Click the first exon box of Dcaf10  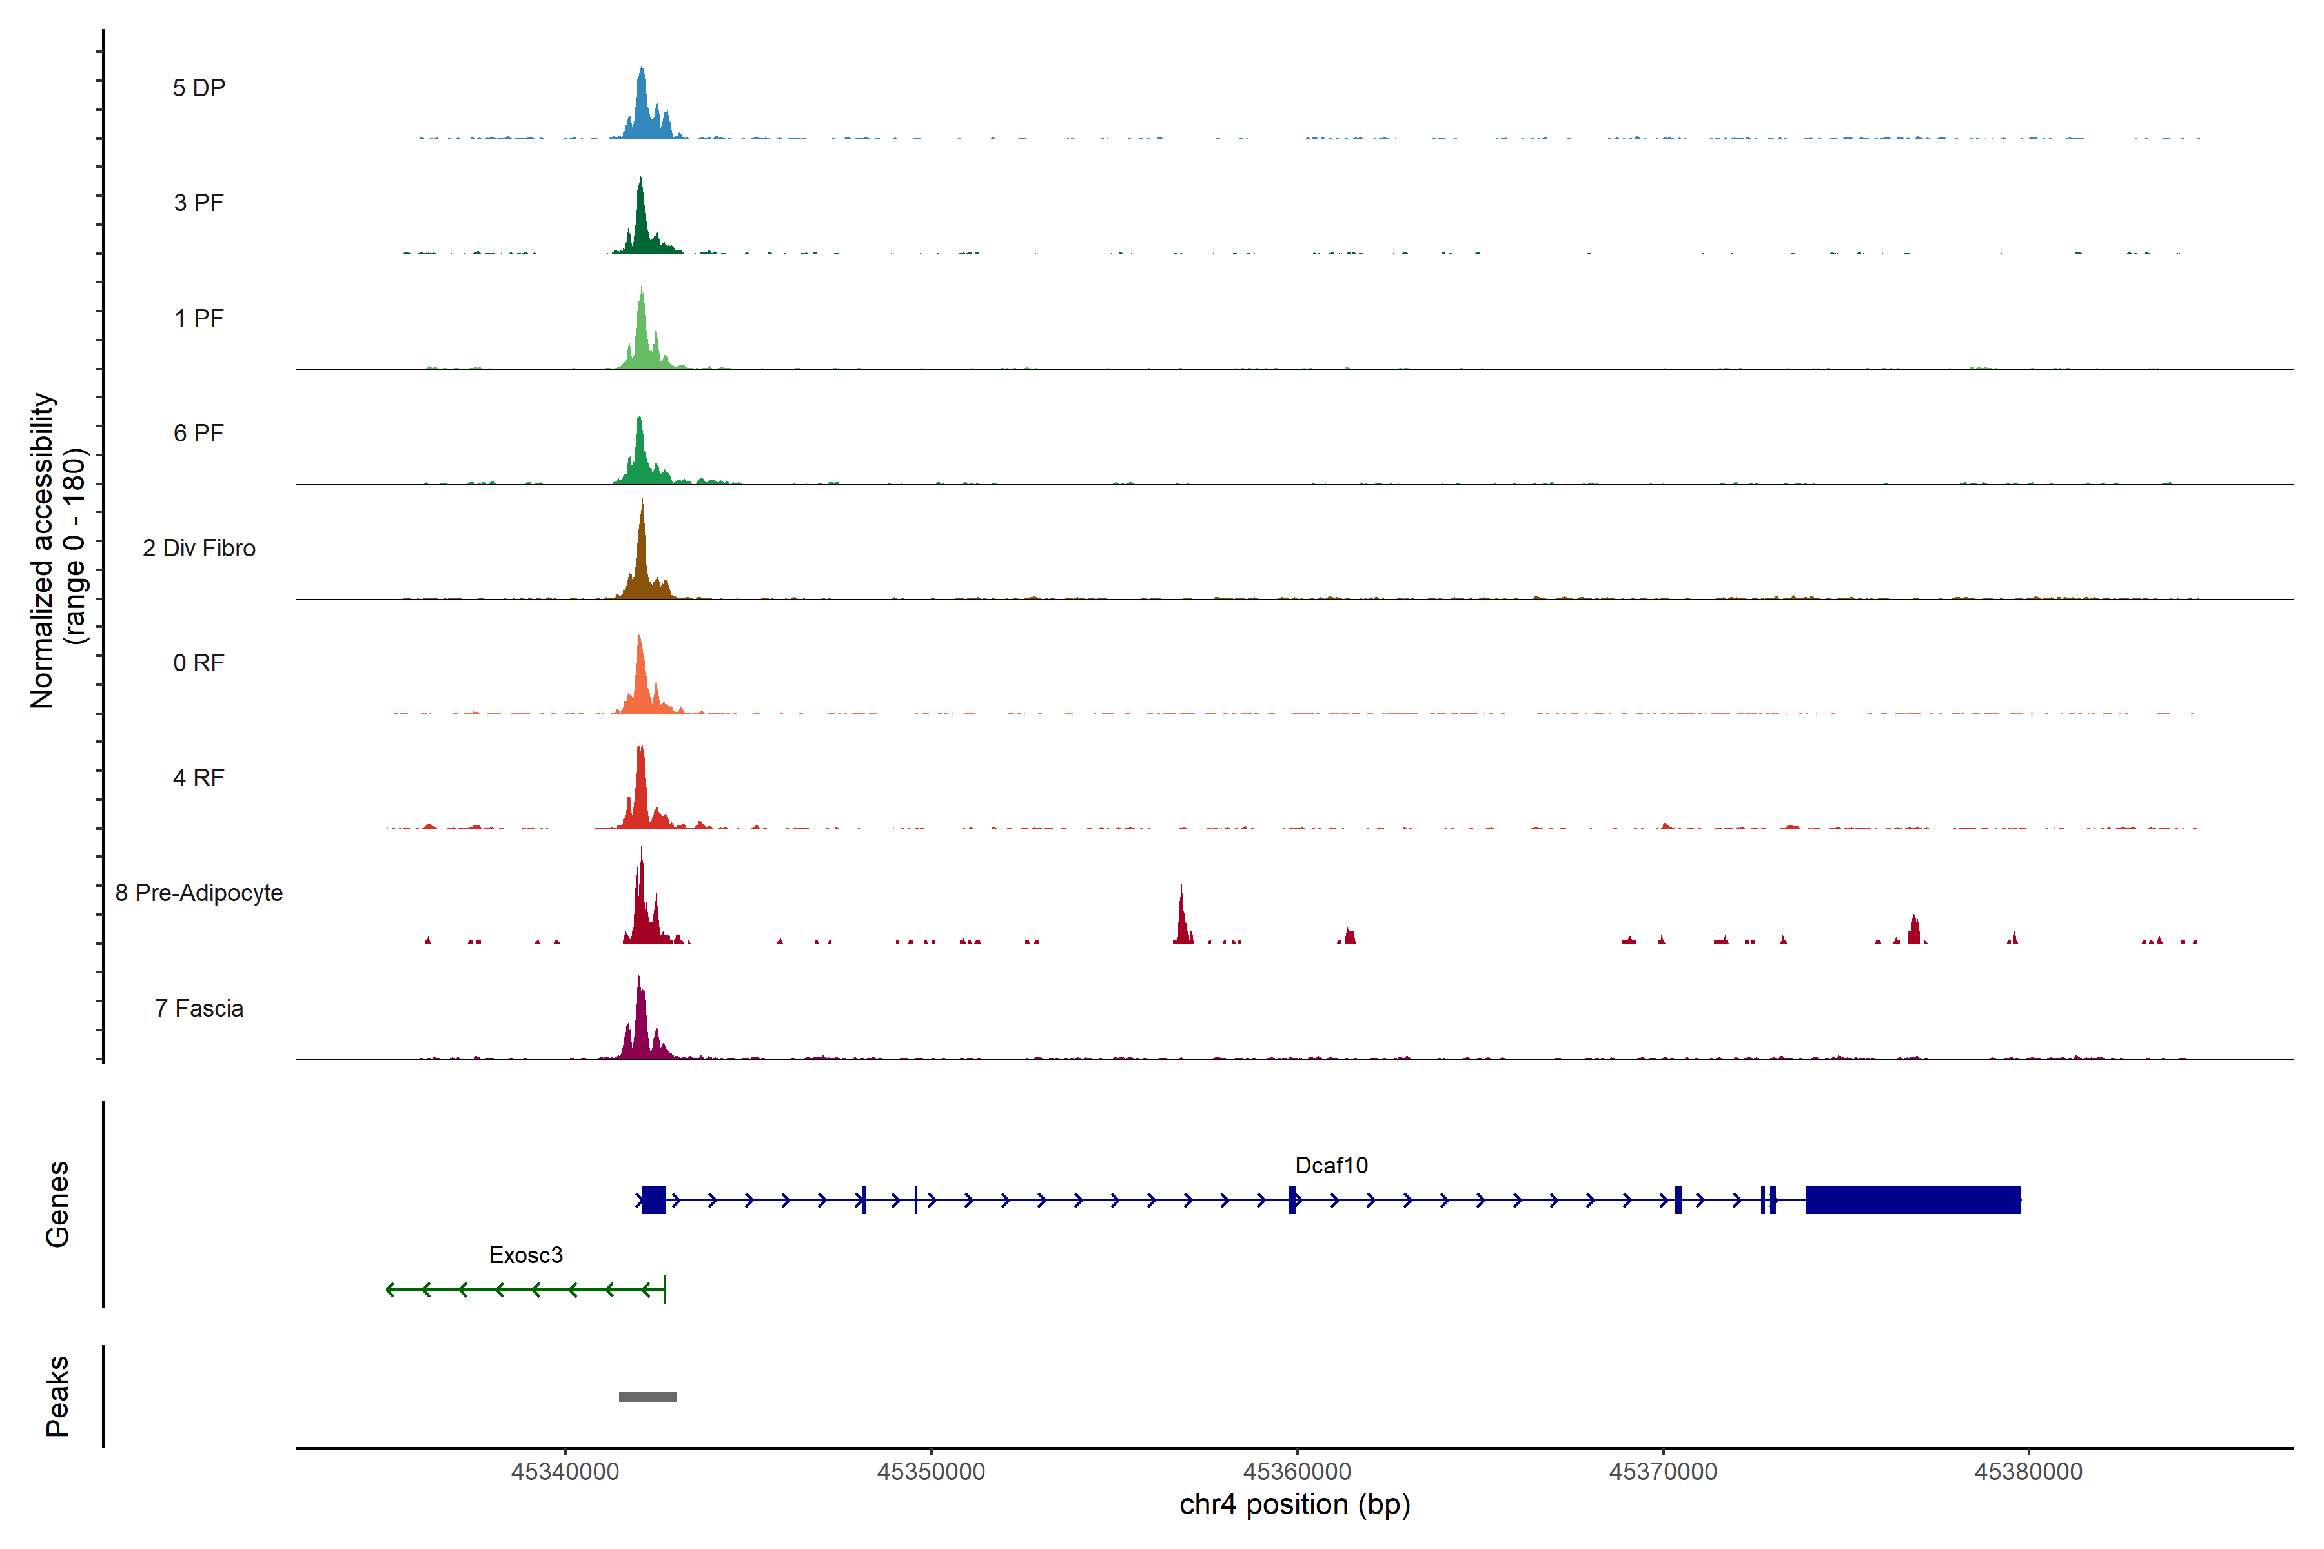tap(653, 1199)
